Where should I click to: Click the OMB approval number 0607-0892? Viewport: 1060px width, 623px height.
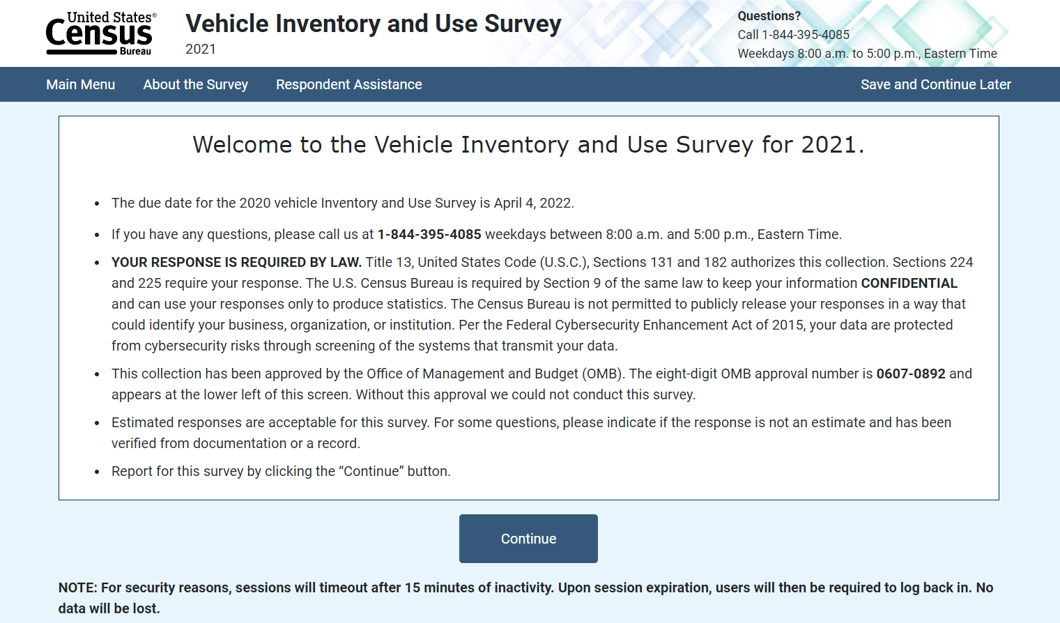pos(910,374)
